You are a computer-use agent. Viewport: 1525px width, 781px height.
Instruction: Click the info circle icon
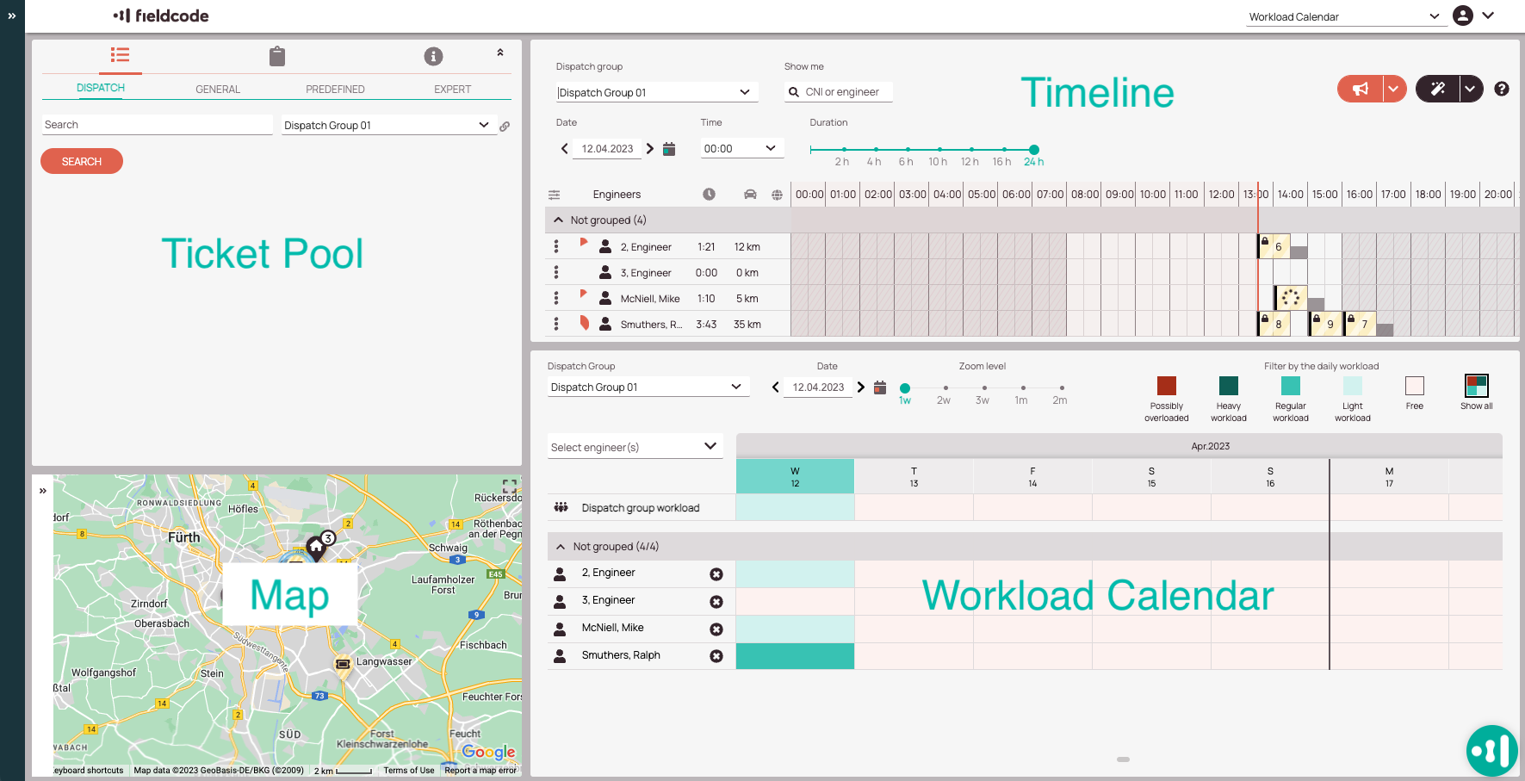(x=433, y=57)
